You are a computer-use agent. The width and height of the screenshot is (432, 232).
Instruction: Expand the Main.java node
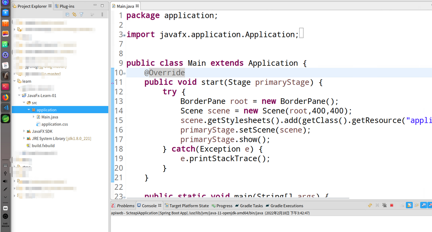(x=34, y=117)
